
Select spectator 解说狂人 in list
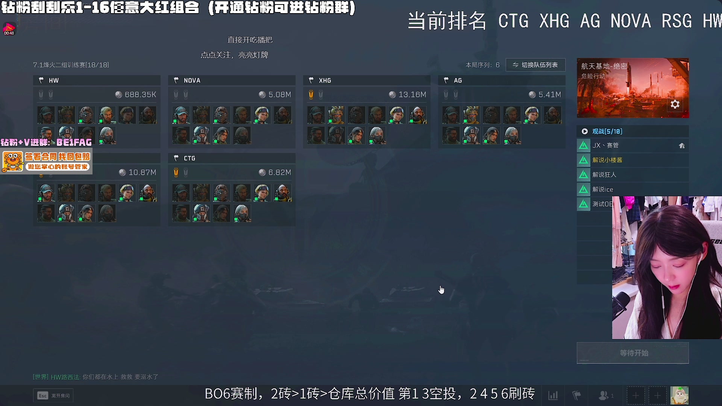click(x=633, y=174)
